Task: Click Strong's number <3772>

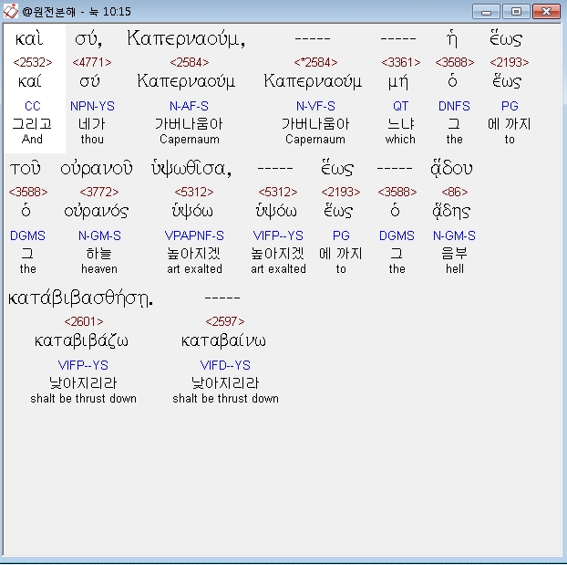Action: [99, 192]
